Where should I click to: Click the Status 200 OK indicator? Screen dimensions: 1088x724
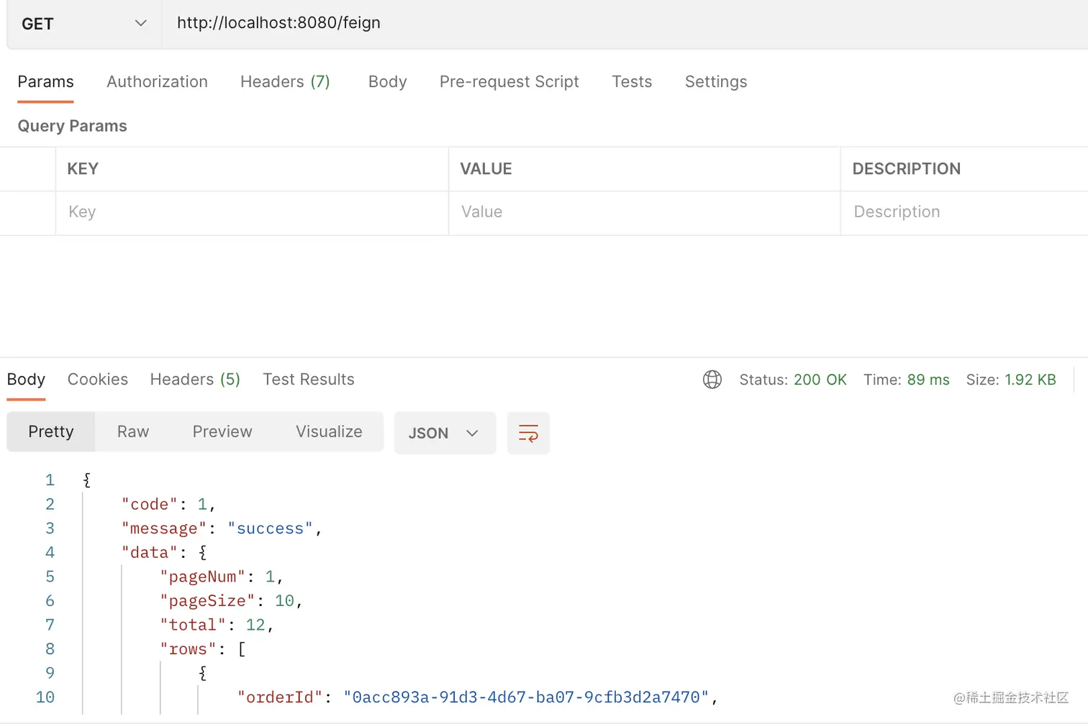(x=793, y=380)
